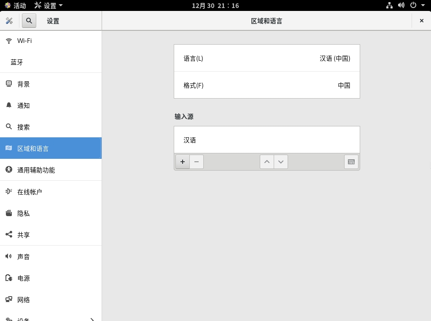This screenshot has height=321, width=431.
Task: Click the network status icon in top bar
Action: tap(390, 5)
